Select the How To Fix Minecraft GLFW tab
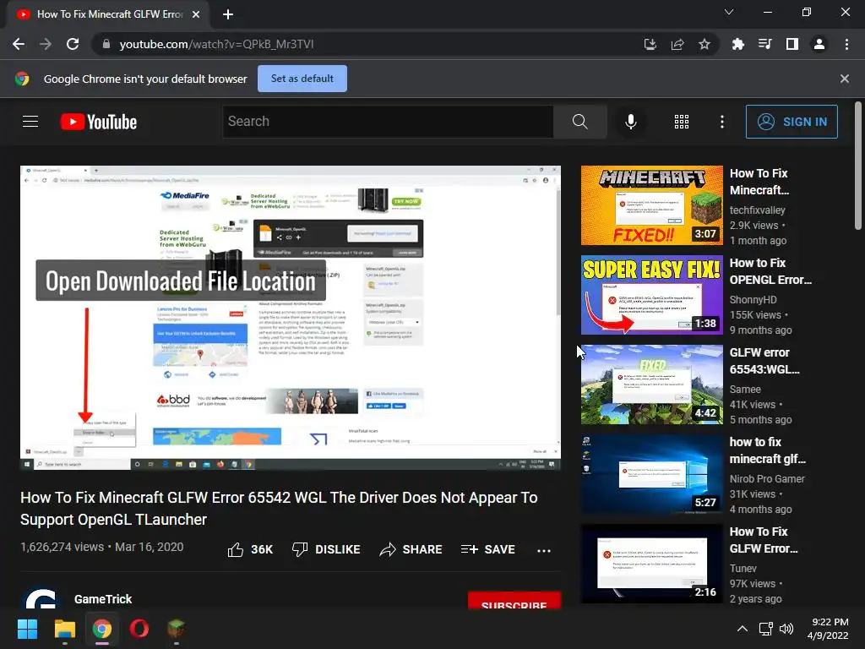Screen dimensions: 865x649 108,14
